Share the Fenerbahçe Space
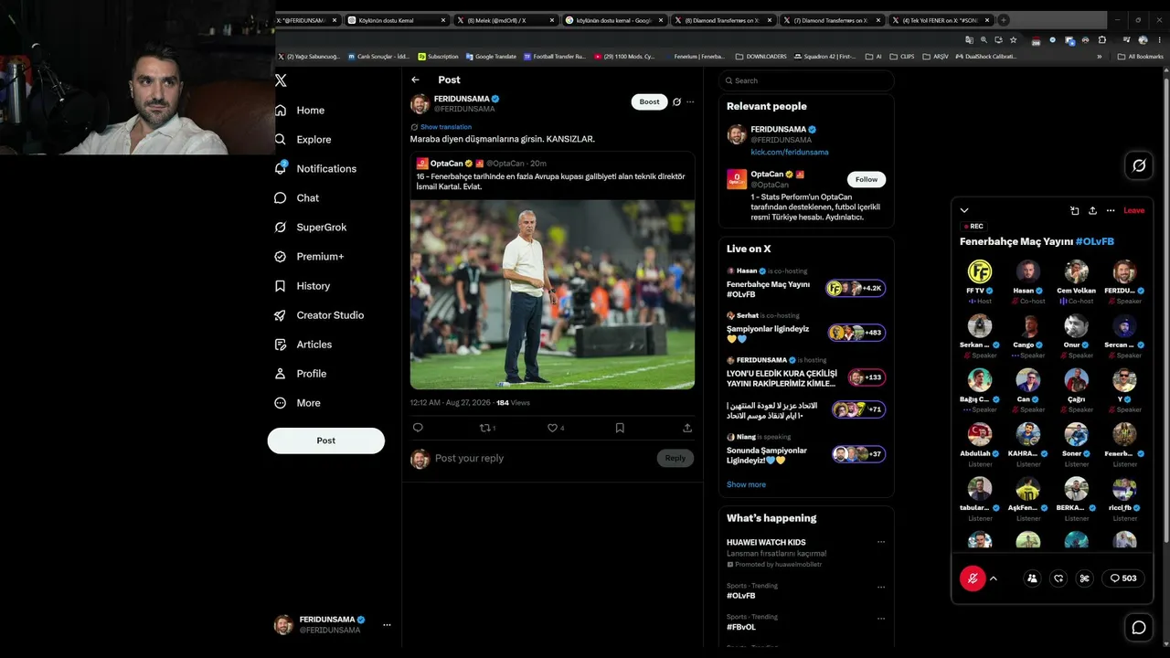 click(1092, 210)
